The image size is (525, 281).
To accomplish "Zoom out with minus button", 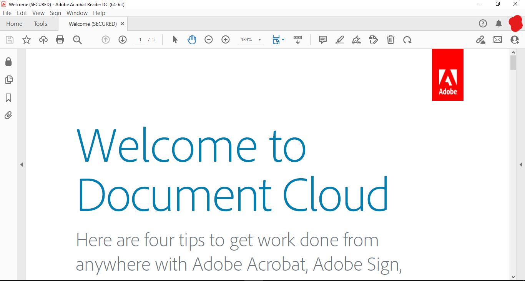I will point(209,40).
